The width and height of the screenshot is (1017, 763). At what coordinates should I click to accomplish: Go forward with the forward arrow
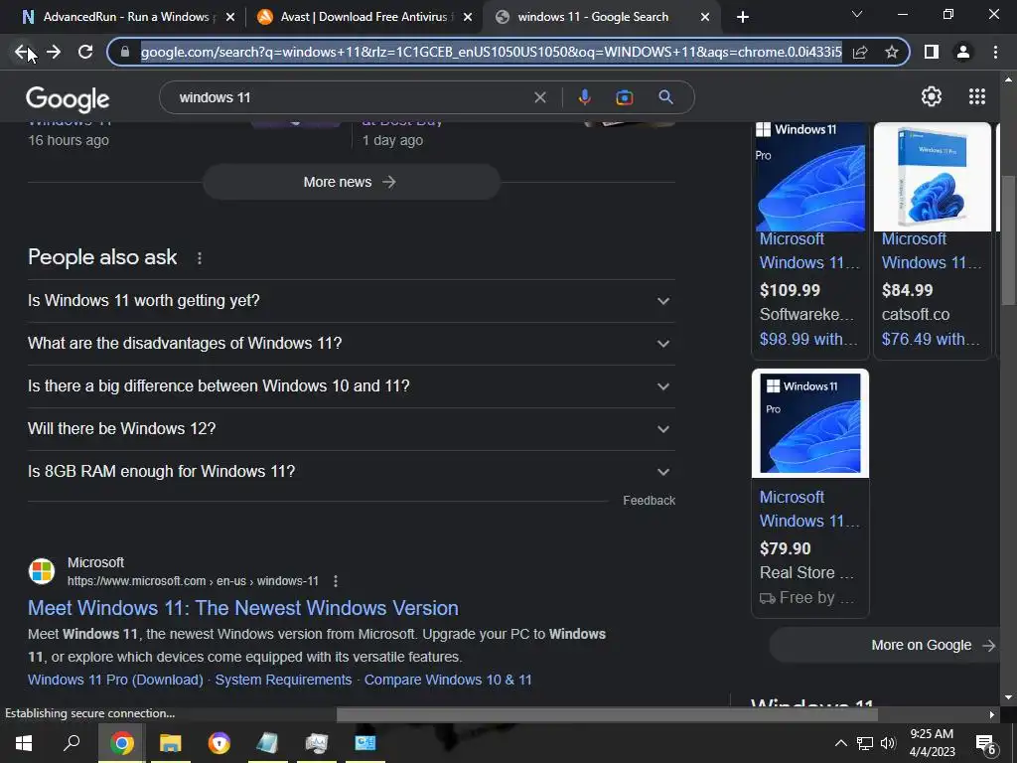(54, 52)
